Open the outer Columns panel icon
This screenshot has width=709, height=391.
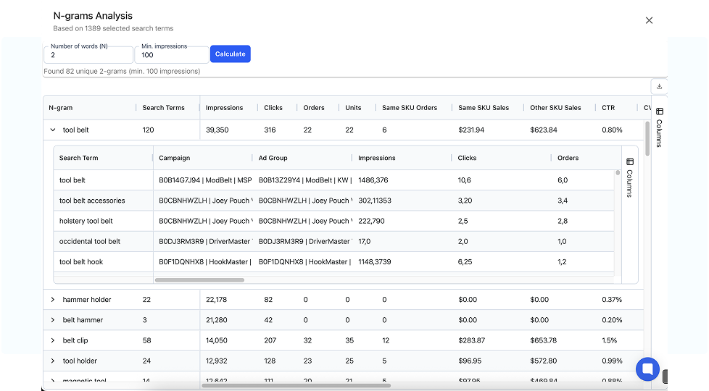pyautogui.click(x=660, y=111)
